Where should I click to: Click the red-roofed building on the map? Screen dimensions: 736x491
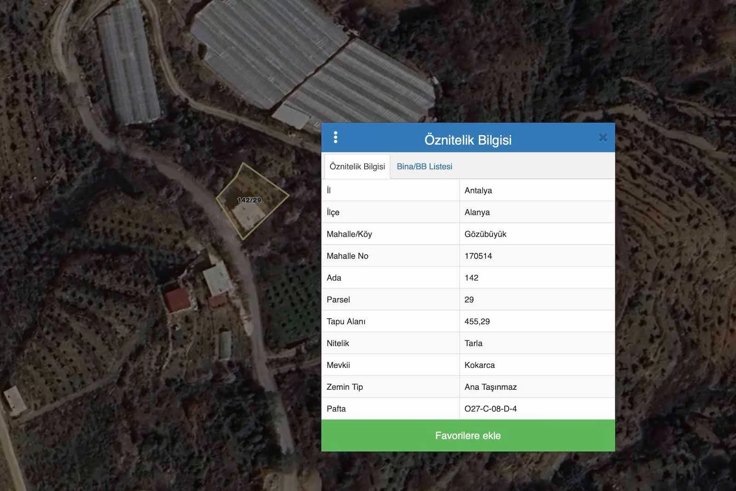178,300
